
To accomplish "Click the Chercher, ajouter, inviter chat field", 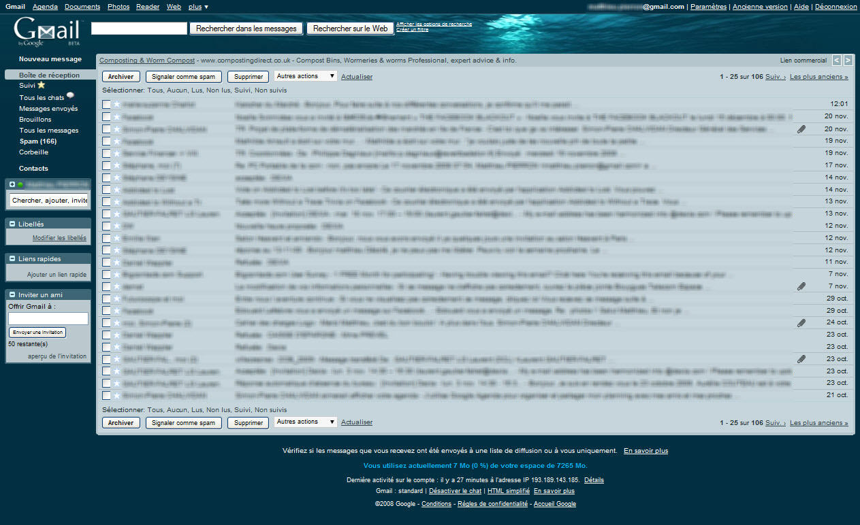I will [49, 201].
